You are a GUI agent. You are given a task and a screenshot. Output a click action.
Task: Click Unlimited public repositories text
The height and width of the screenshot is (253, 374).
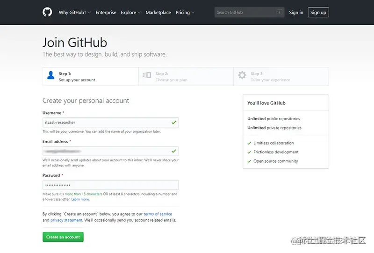273,119
